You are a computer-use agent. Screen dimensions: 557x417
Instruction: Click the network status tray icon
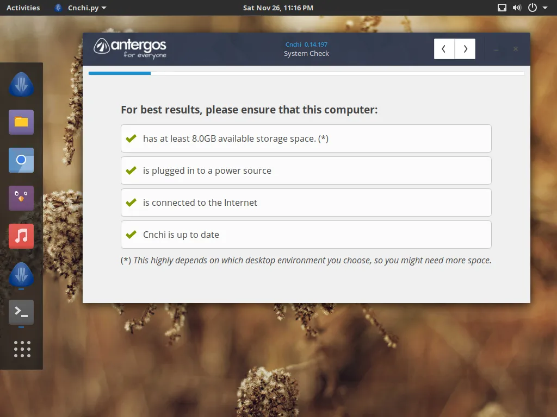click(502, 8)
